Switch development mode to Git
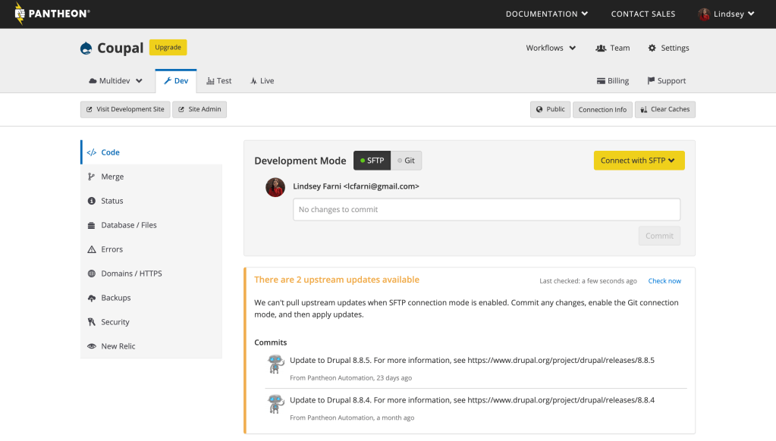 [x=406, y=161]
